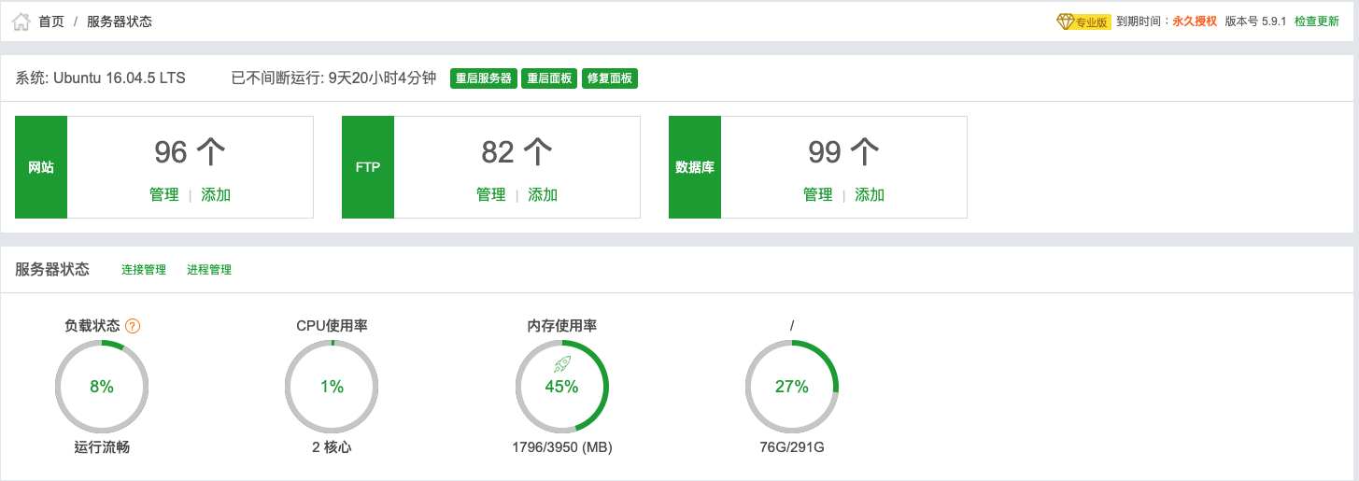The image size is (1359, 481).
Task: Click the 重启面板 button
Action: [x=549, y=78]
